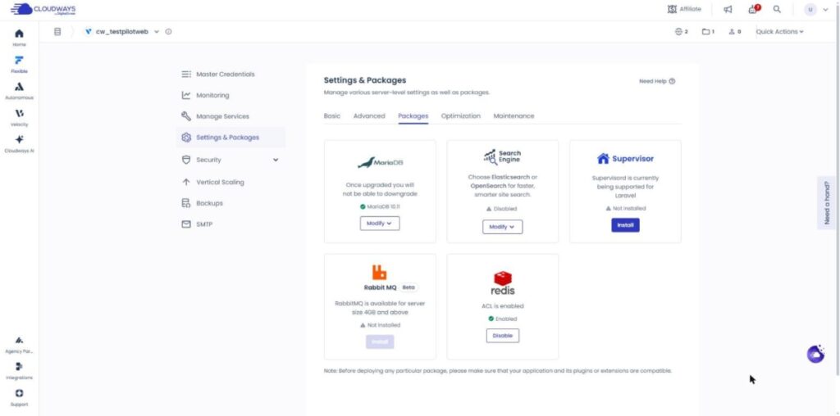Click the disabled RabbitMQ Install button
The height and width of the screenshot is (416, 840).
click(380, 341)
